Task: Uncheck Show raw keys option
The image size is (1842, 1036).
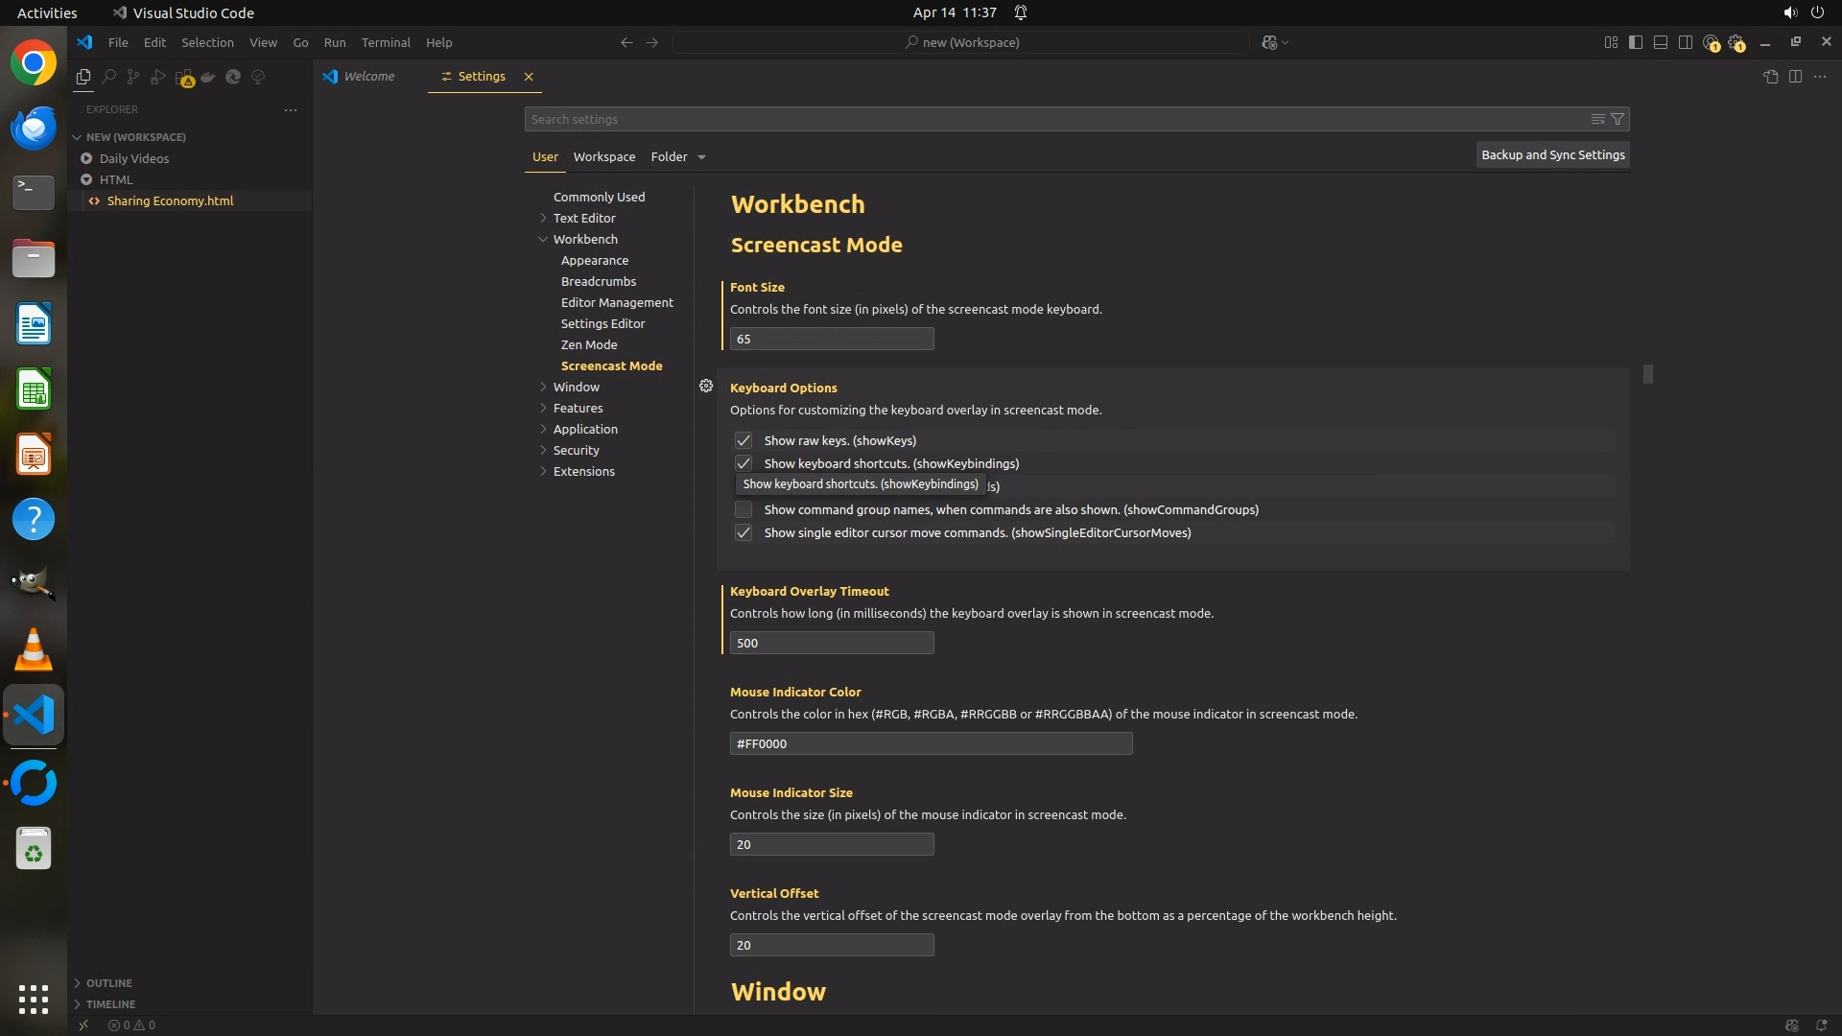Action: click(744, 440)
